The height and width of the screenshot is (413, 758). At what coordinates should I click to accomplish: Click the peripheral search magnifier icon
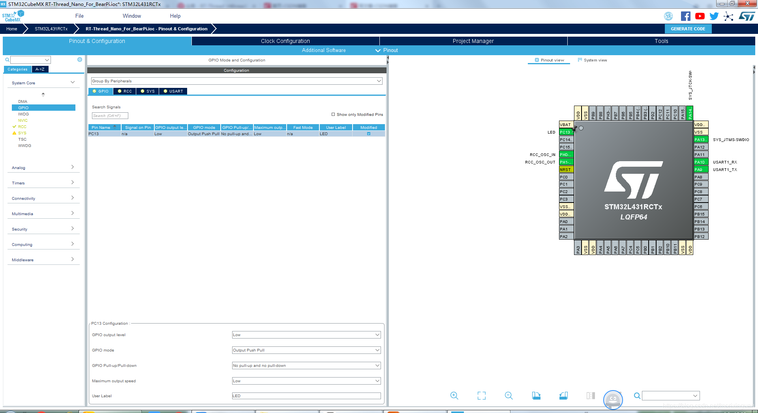[7, 60]
